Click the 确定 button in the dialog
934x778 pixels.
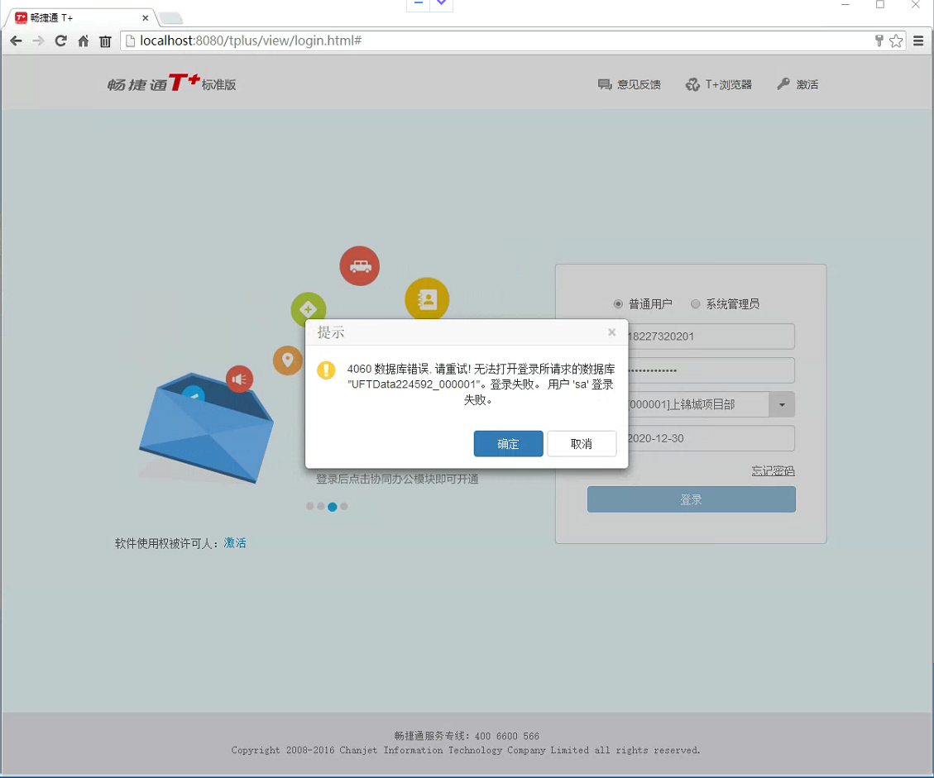point(508,443)
